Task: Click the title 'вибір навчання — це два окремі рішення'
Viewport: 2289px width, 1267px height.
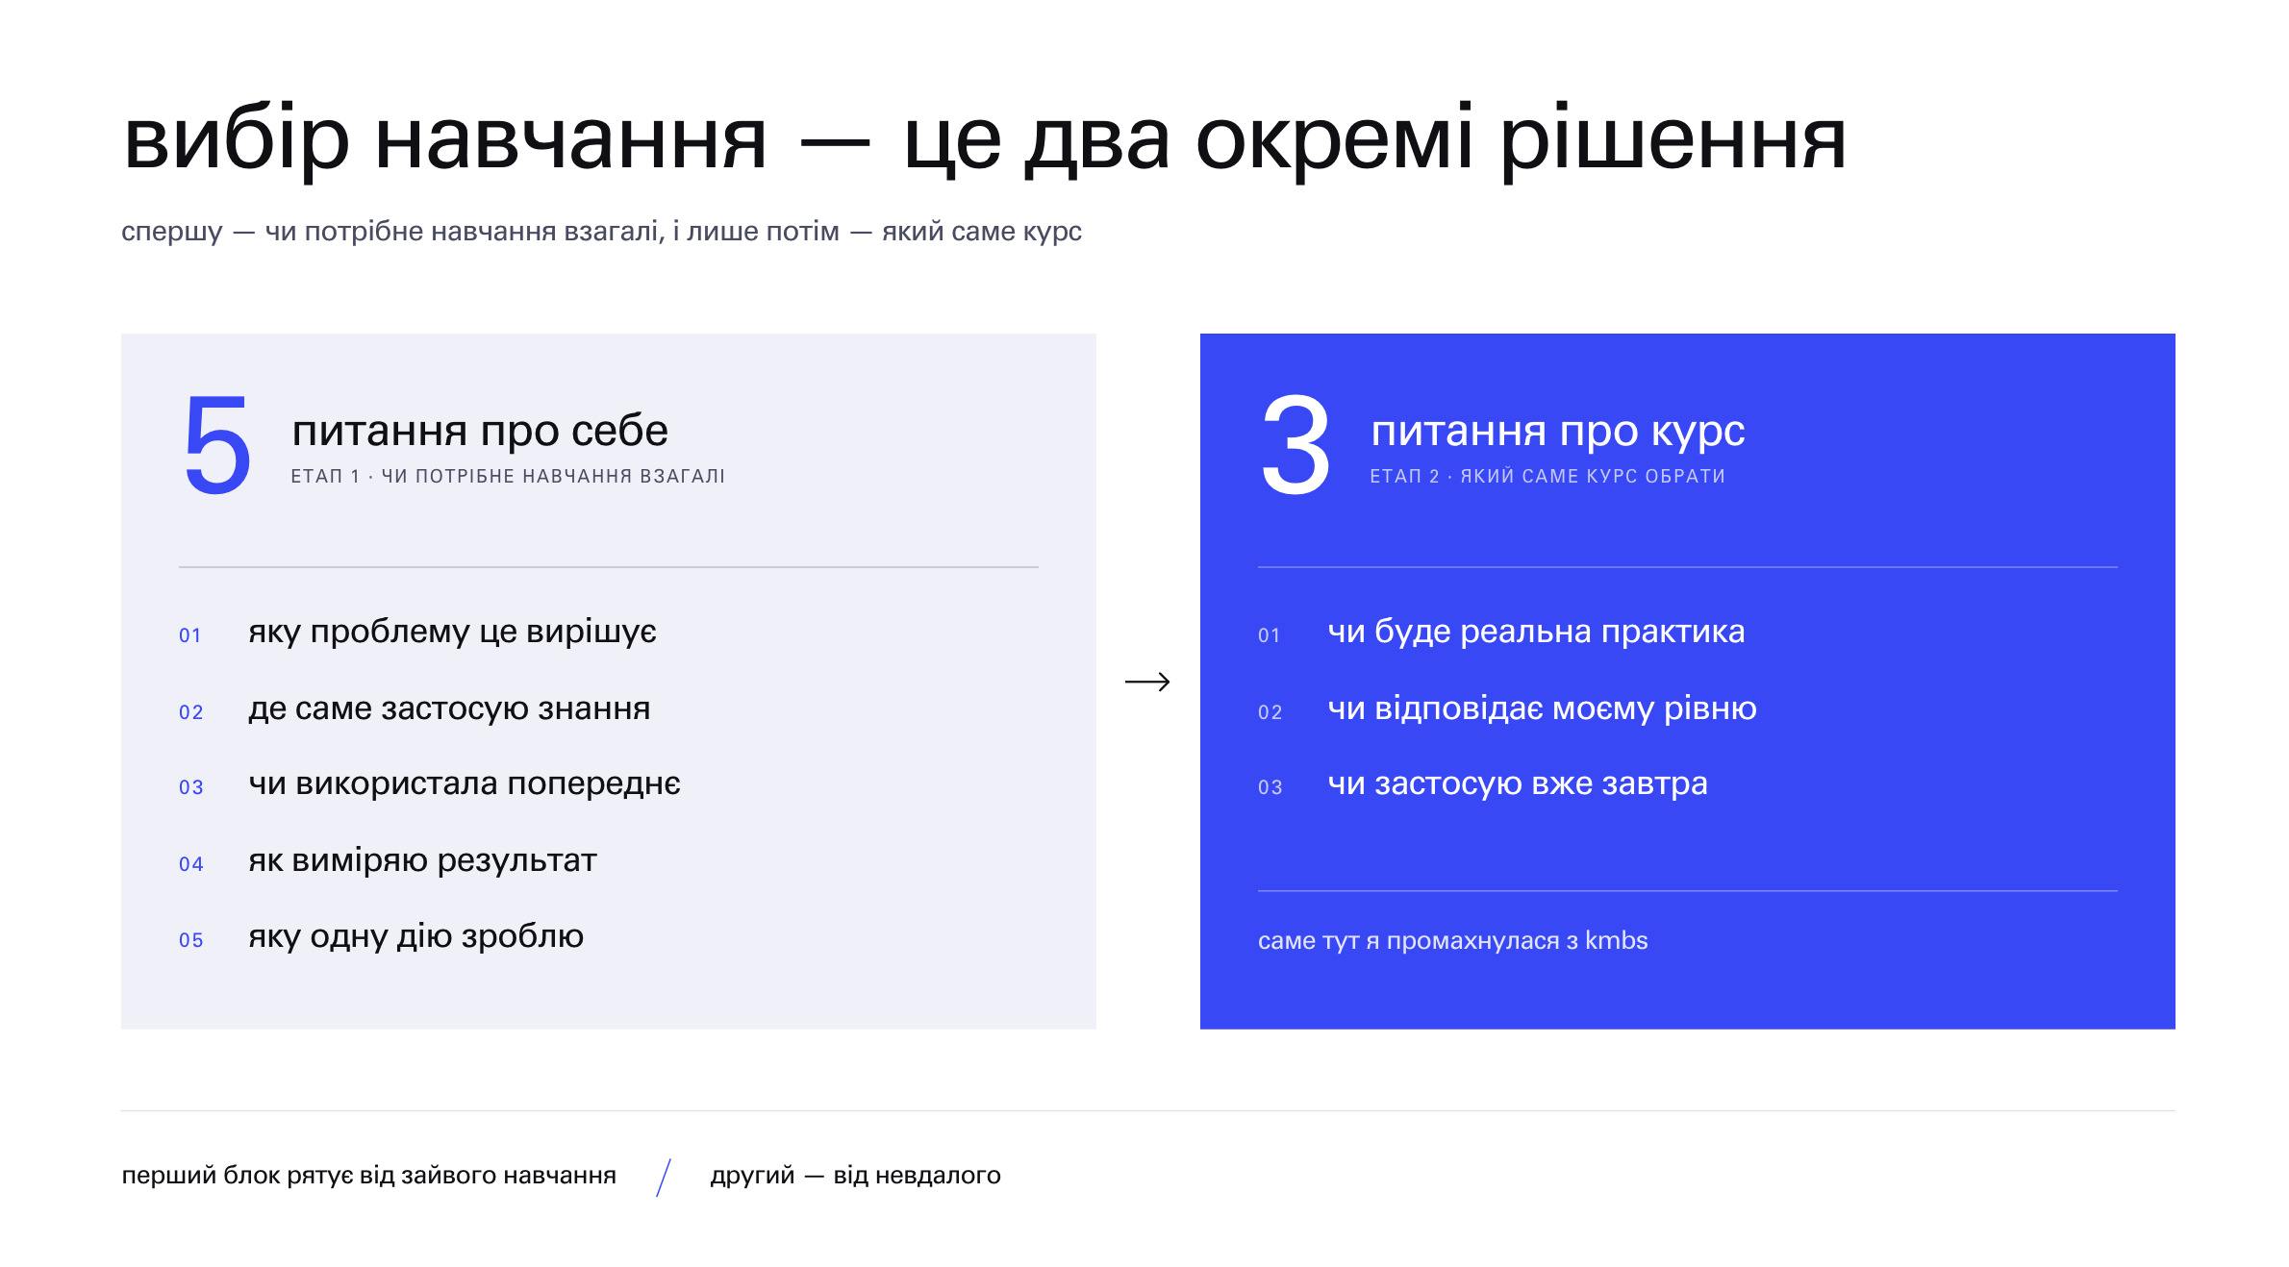Action: [985, 140]
